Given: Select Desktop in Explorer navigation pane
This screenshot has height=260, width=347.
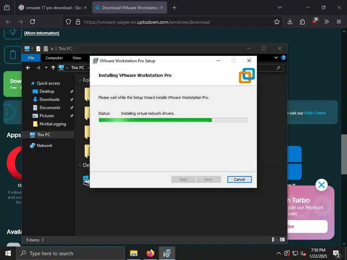Looking at the screenshot, I should pyautogui.click(x=47, y=91).
